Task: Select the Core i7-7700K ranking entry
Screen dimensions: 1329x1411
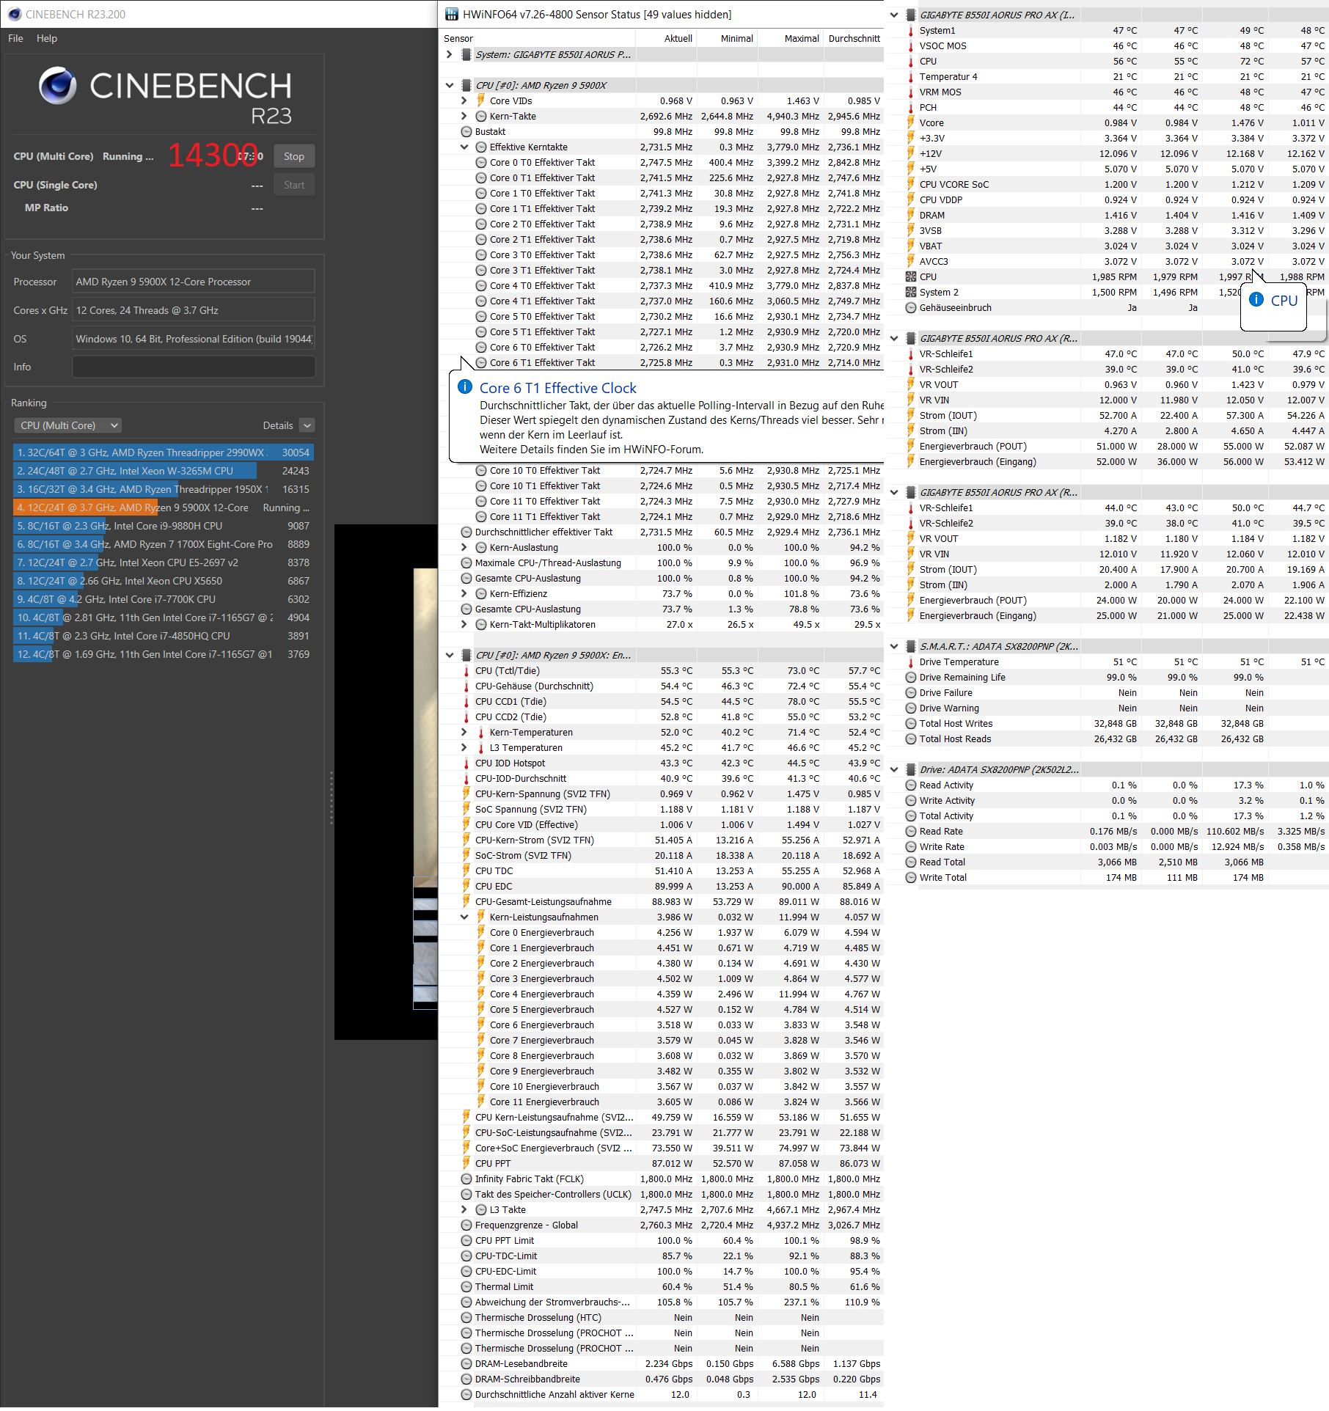Action: [x=163, y=599]
